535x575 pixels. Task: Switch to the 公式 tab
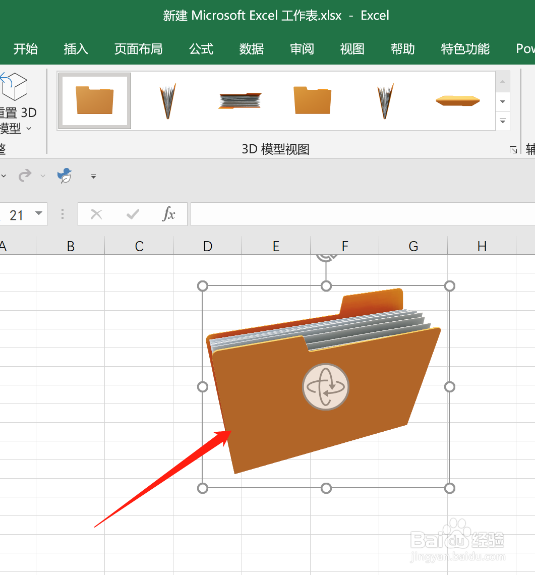[x=201, y=49]
